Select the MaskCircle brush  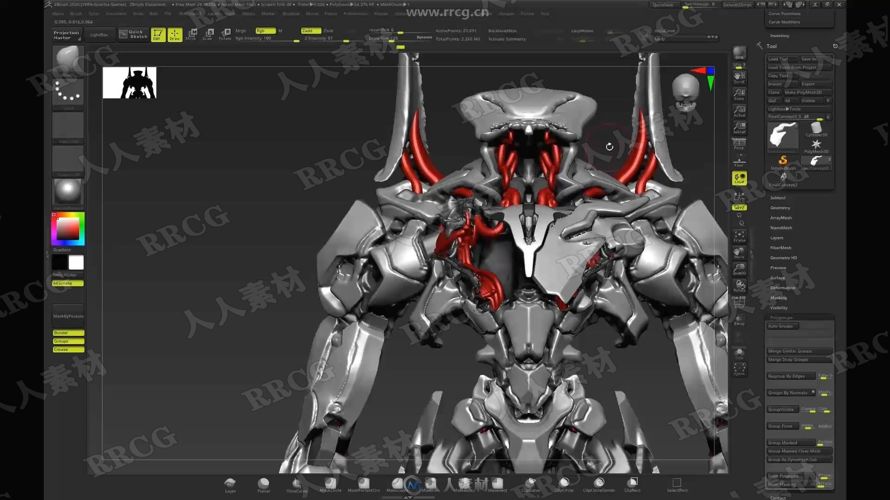tap(331, 485)
